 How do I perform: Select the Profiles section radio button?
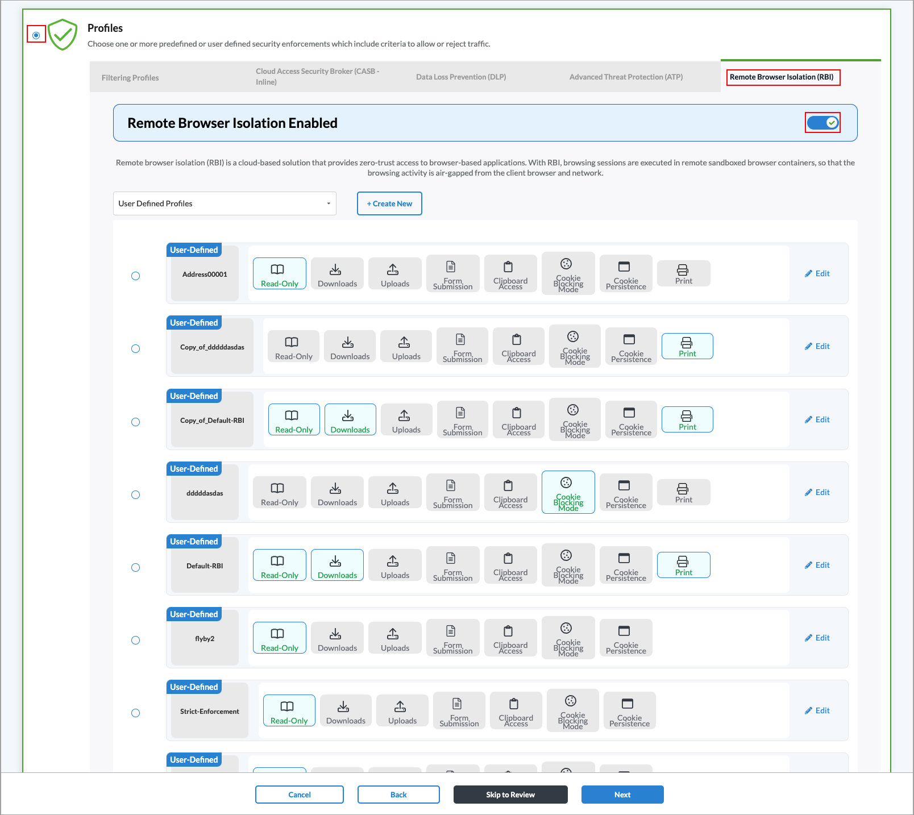pyautogui.click(x=36, y=35)
